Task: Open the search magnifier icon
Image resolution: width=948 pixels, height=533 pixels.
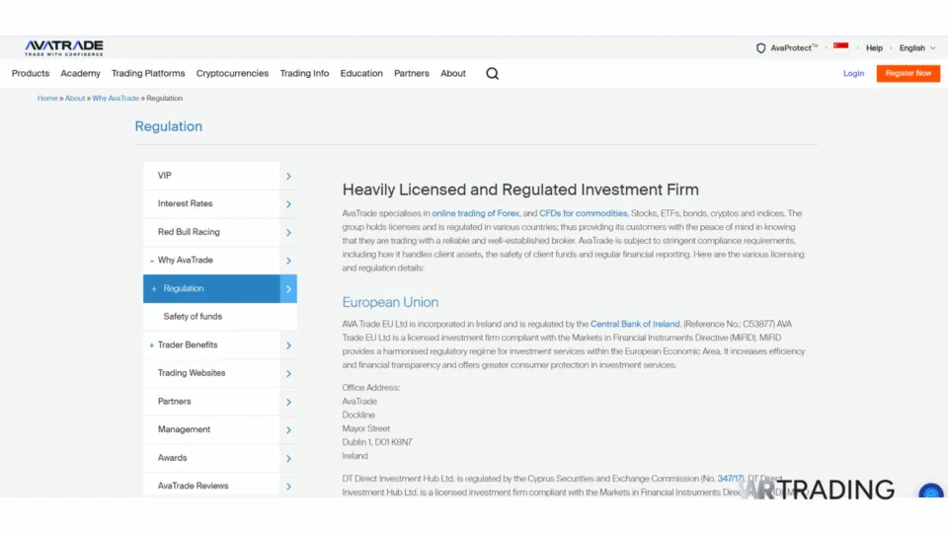Action: (x=492, y=74)
